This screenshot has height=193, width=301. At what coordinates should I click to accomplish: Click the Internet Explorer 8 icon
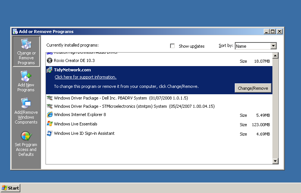coord(50,115)
